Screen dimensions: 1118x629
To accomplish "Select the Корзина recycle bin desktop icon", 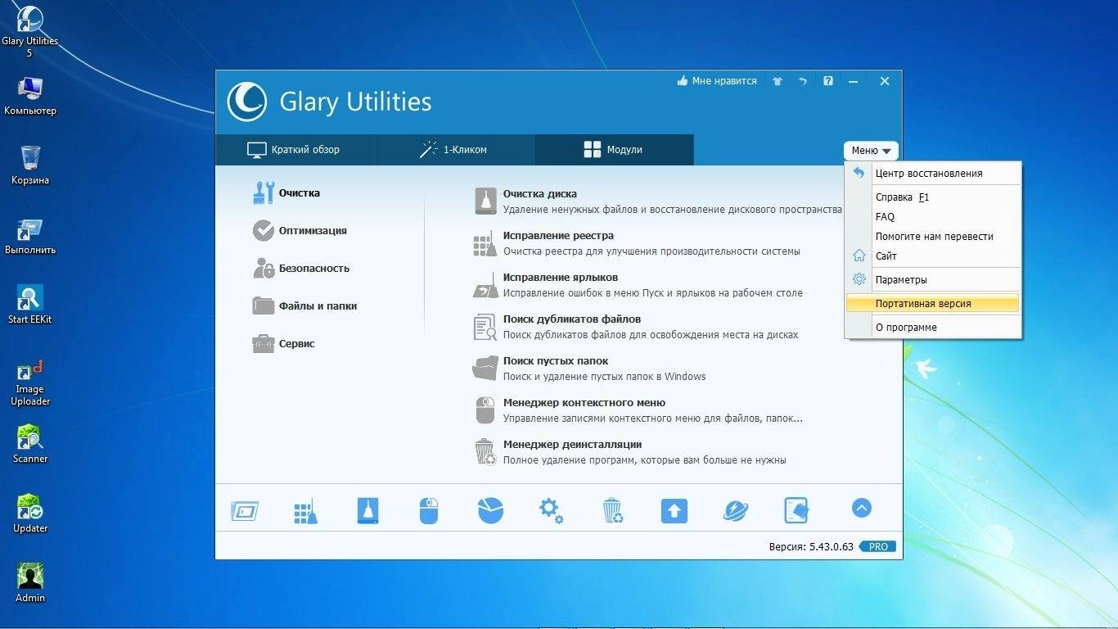I will pos(30,165).
